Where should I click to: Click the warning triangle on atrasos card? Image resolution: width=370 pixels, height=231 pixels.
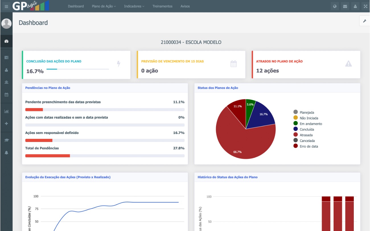(348, 64)
